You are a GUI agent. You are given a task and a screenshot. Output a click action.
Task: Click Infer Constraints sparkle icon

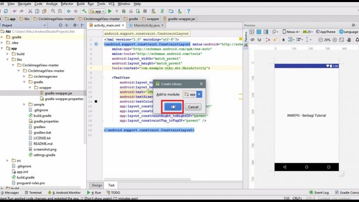[x=275, y=40]
